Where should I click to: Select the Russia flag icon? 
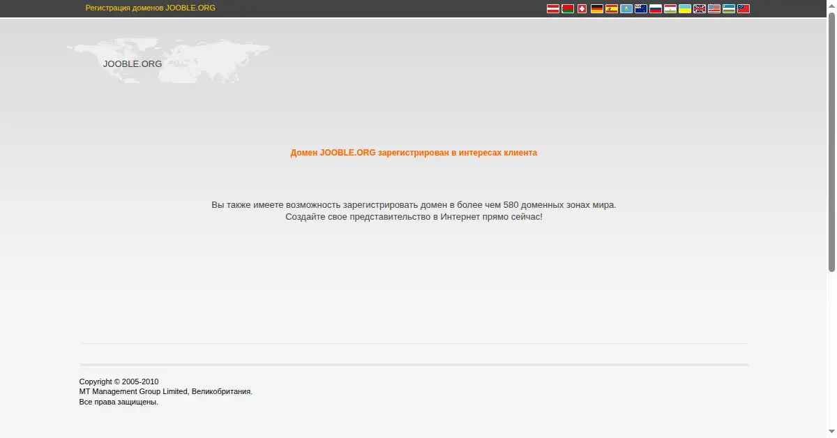click(x=656, y=8)
